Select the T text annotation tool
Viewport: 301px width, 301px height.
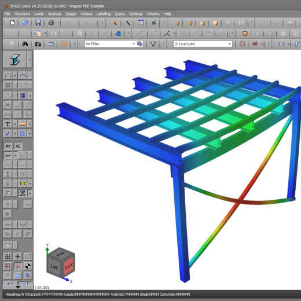pyautogui.click(x=8, y=124)
